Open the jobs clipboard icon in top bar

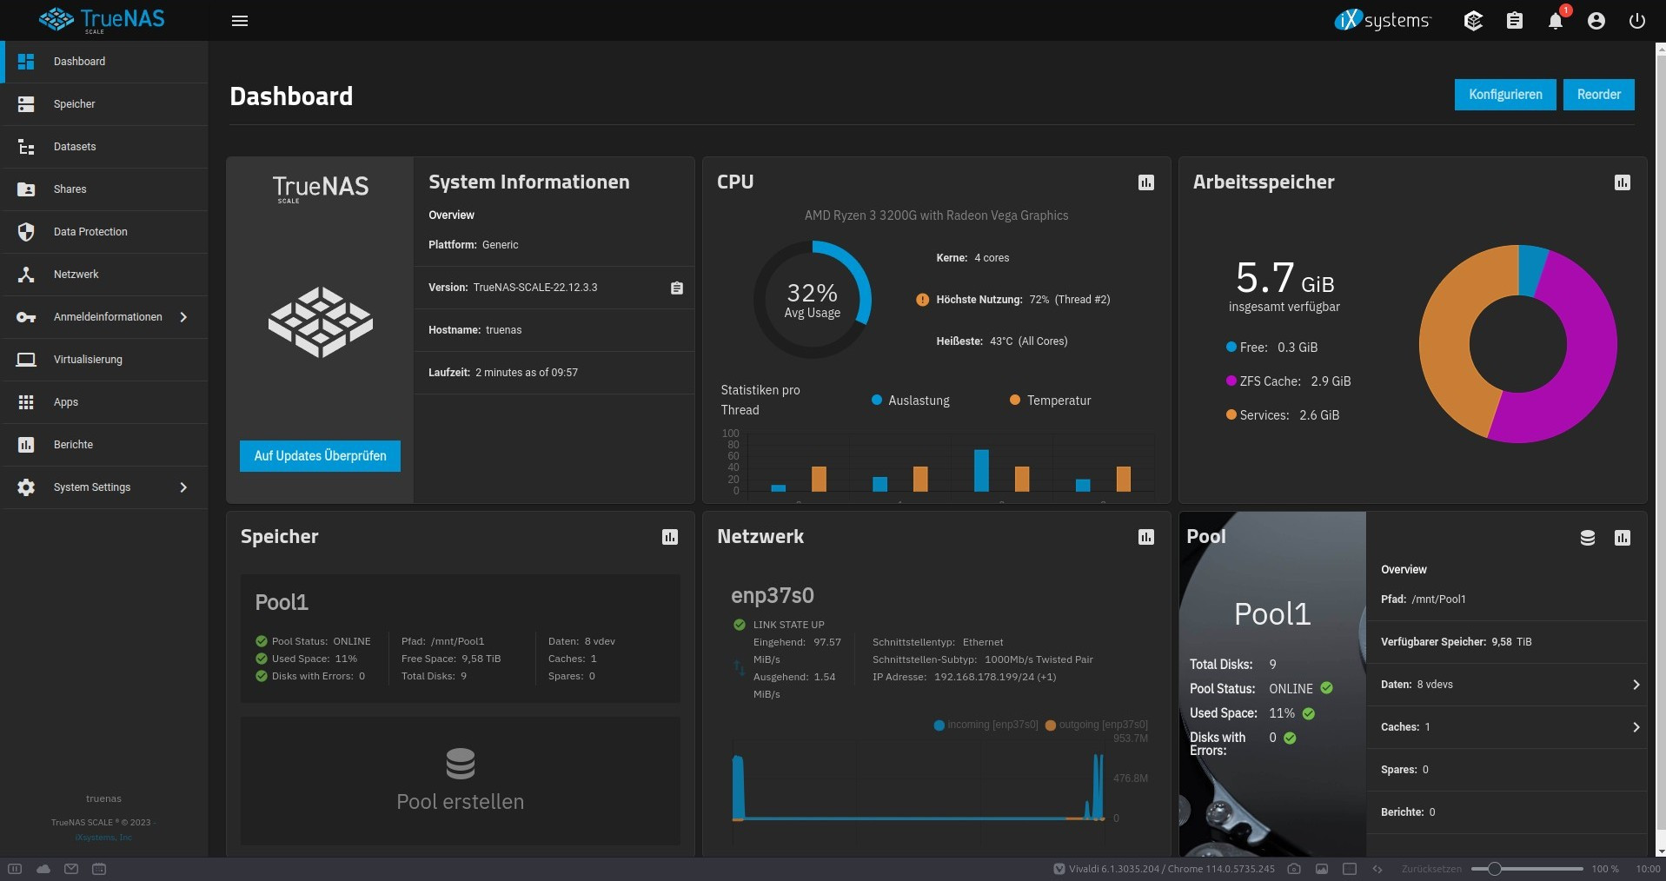(1514, 21)
